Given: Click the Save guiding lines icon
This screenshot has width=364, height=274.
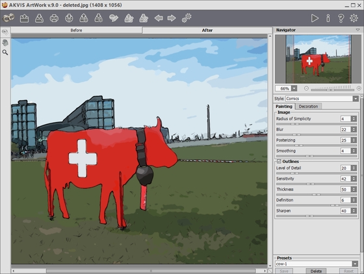Looking at the screenshot, I should 144,18.
